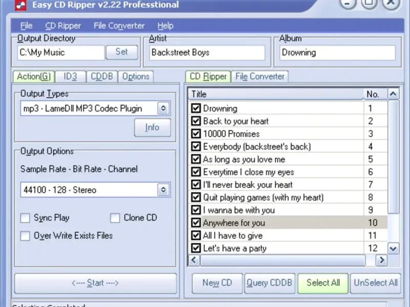
Task: Uncheck I'll never break your heart
Action: tap(196, 185)
